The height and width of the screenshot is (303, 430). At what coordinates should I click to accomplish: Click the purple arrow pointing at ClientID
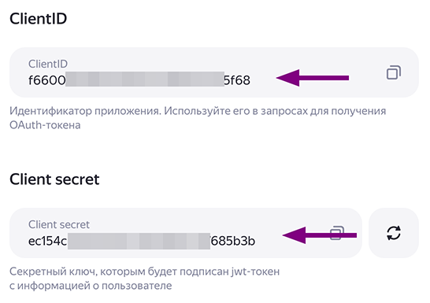(x=313, y=78)
